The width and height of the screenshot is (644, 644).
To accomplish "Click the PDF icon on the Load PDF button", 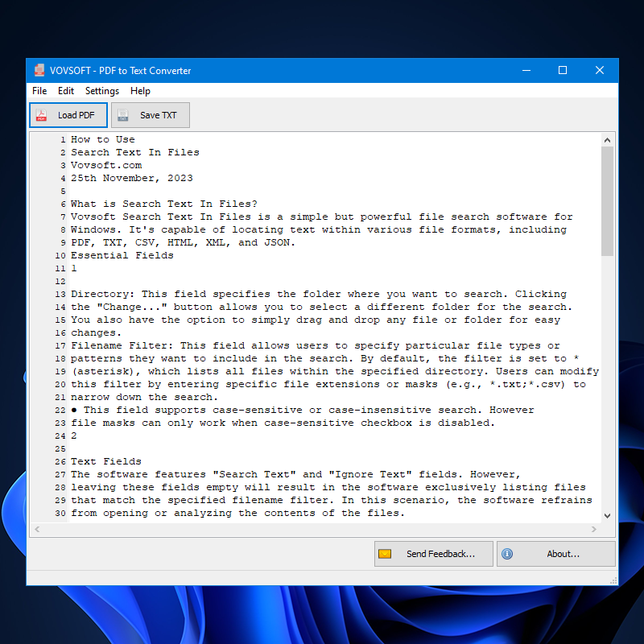I will [x=41, y=115].
